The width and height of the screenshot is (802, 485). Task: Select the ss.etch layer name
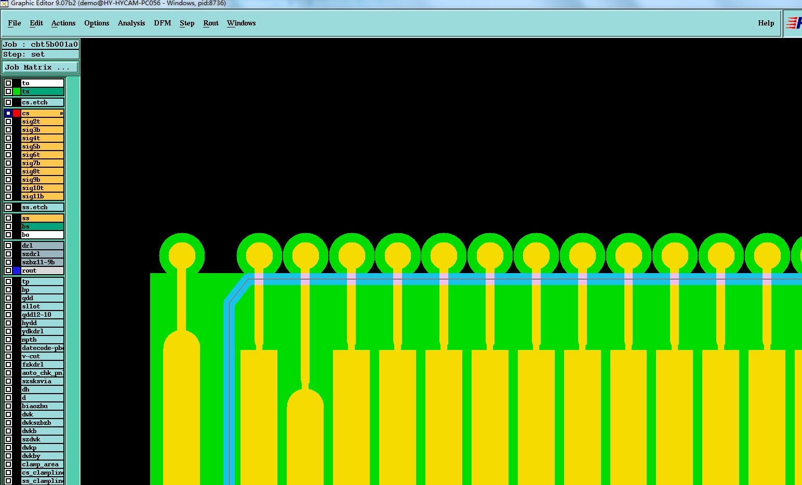pos(43,207)
